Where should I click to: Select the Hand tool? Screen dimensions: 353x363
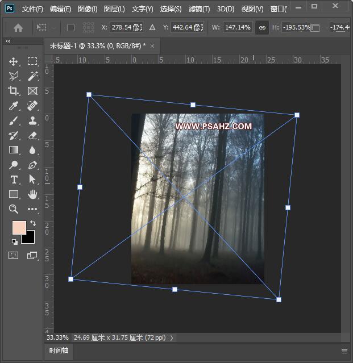click(x=32, y=194)
